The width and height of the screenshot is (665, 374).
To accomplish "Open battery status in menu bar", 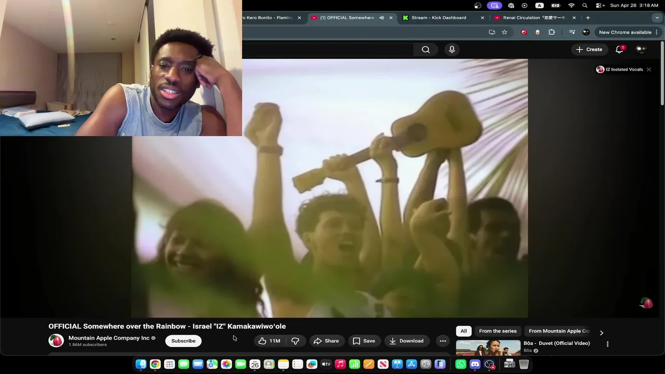I will click(555, 5).
